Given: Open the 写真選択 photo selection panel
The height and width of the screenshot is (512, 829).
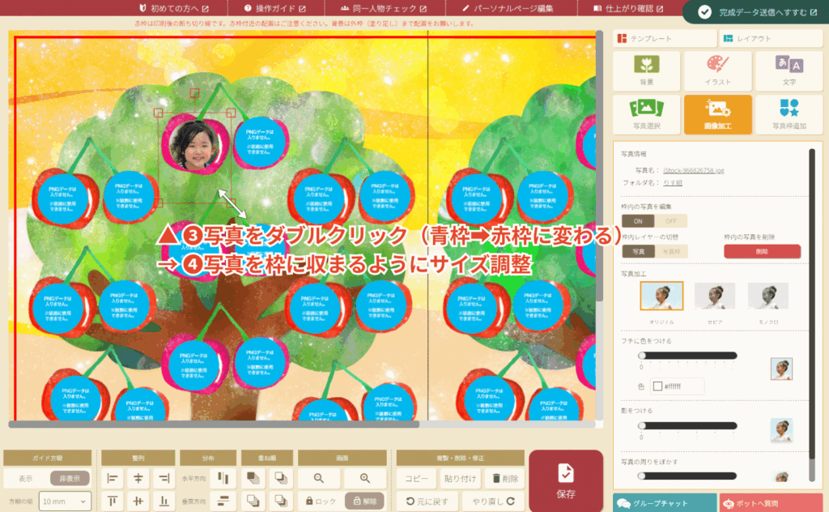Looking at the screenshot, I should [646, 114].
